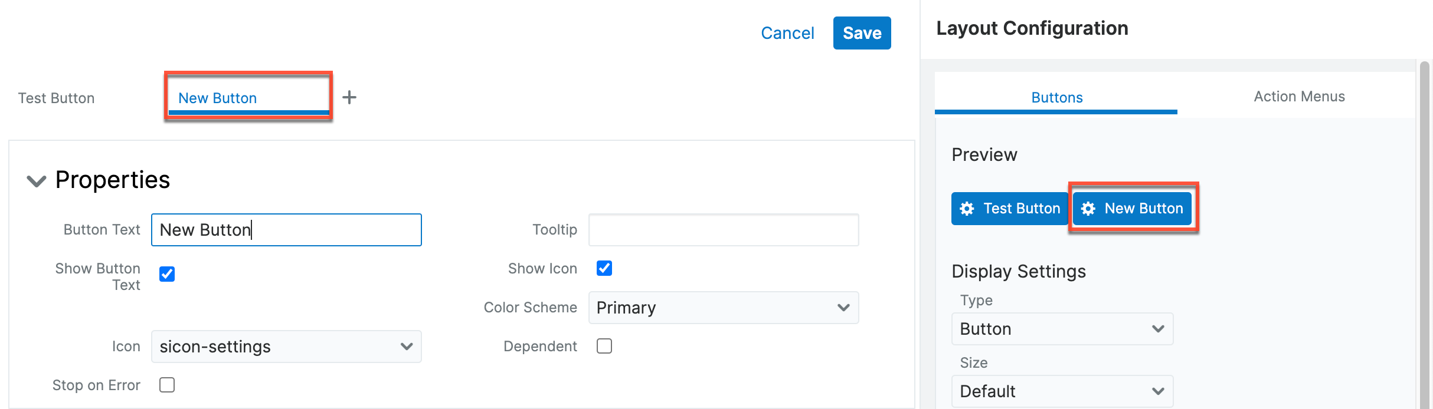The height and width of the screenshot is (409, 1433).
Task: Click the Cancel link
Action: pos(787,33)
